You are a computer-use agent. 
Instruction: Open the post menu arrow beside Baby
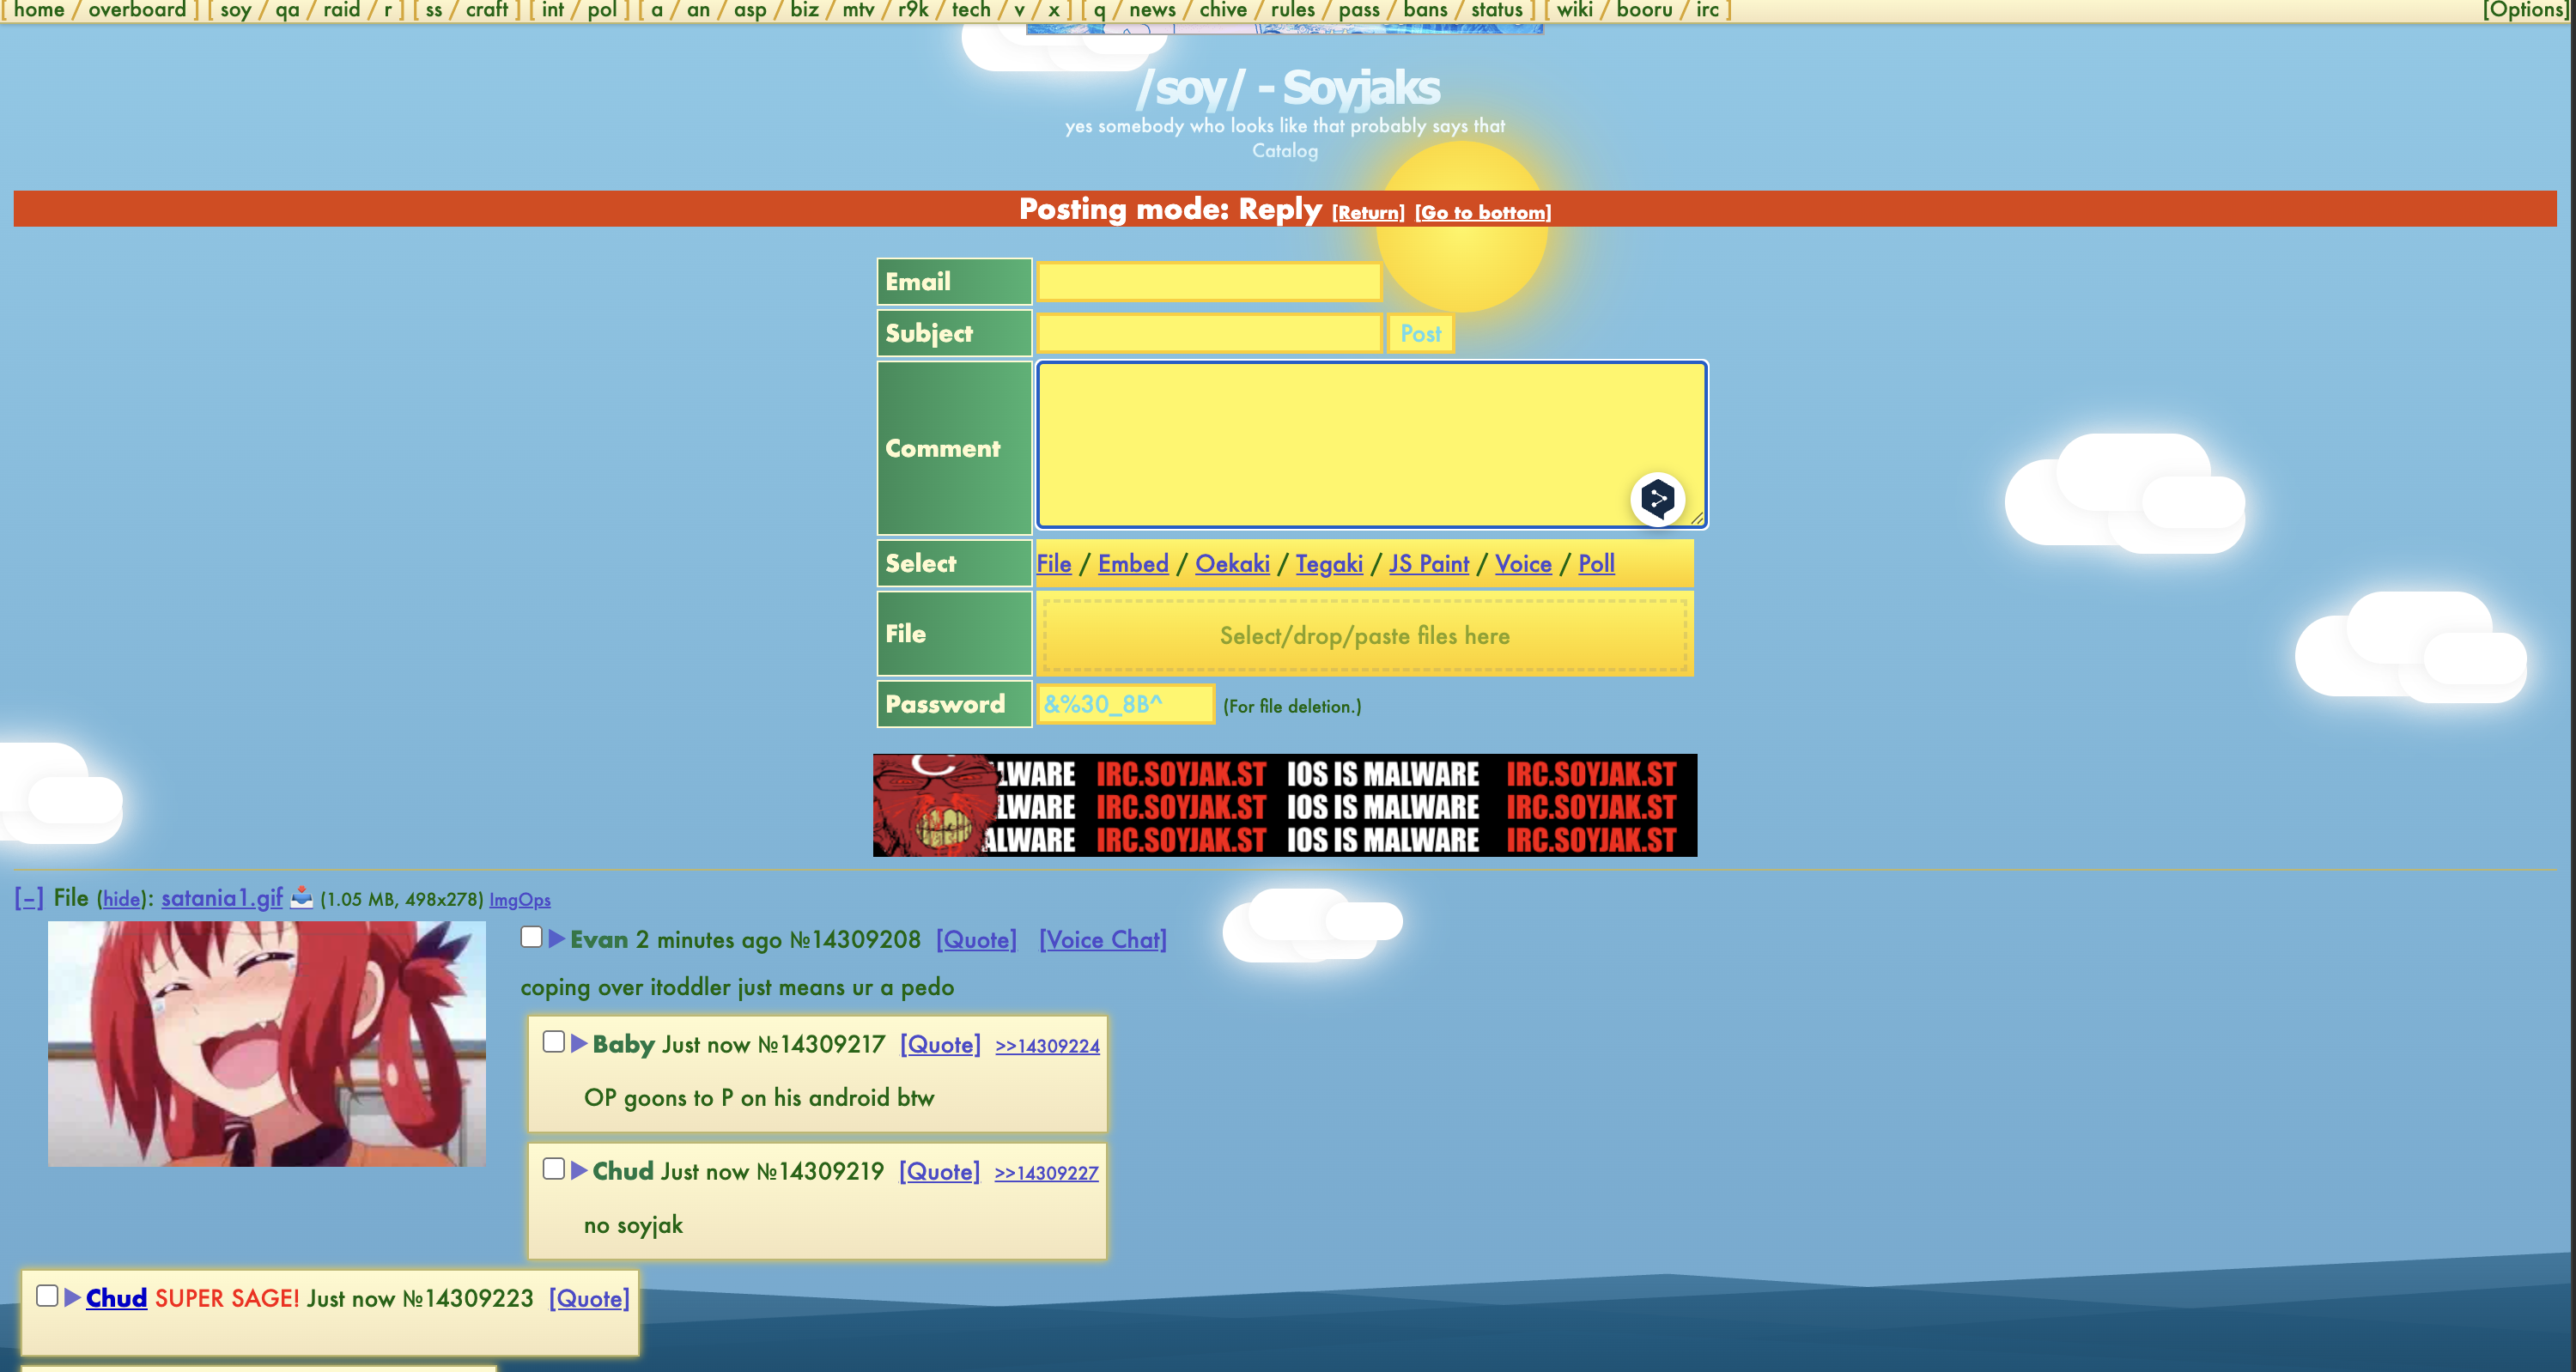pos(579,1043)
